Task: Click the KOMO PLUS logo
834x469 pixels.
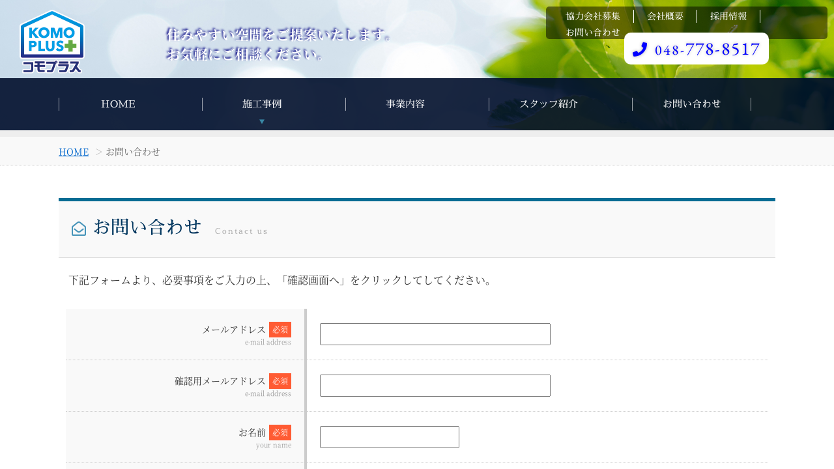Action: click(52, 42)
